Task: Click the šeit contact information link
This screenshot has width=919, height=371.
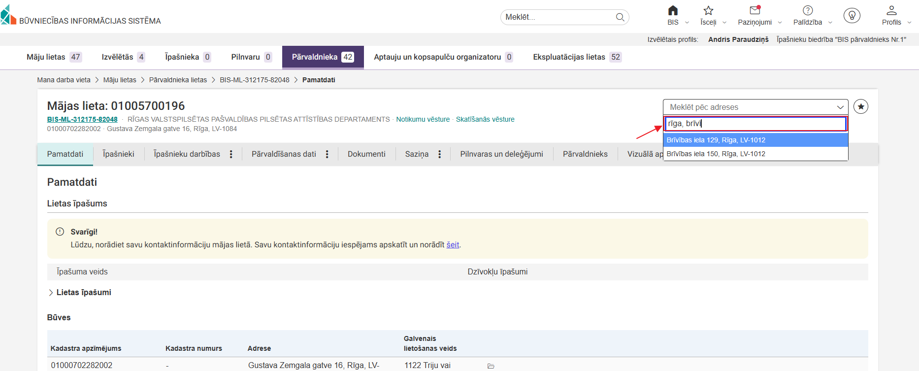Action: click(x=452, y=245)
